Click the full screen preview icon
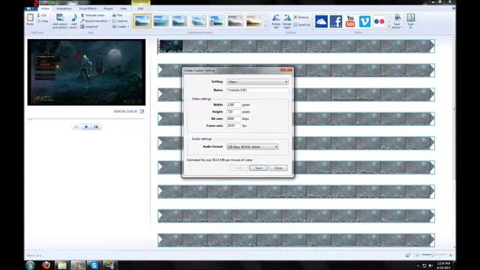480x270 pixels. [142, 112]
